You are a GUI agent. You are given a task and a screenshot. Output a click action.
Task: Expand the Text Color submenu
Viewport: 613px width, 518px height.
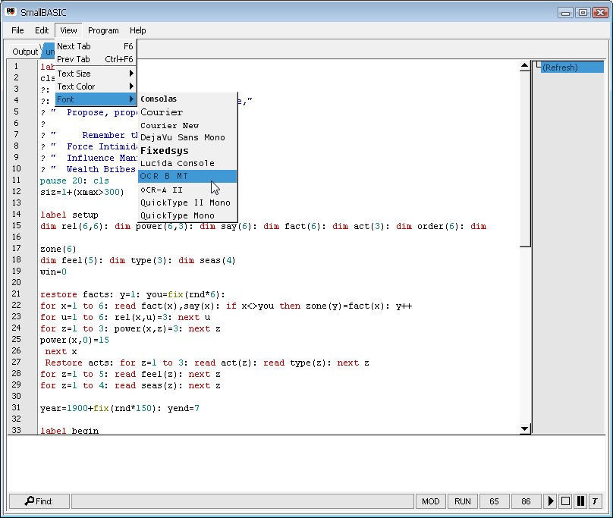(96, 86)
